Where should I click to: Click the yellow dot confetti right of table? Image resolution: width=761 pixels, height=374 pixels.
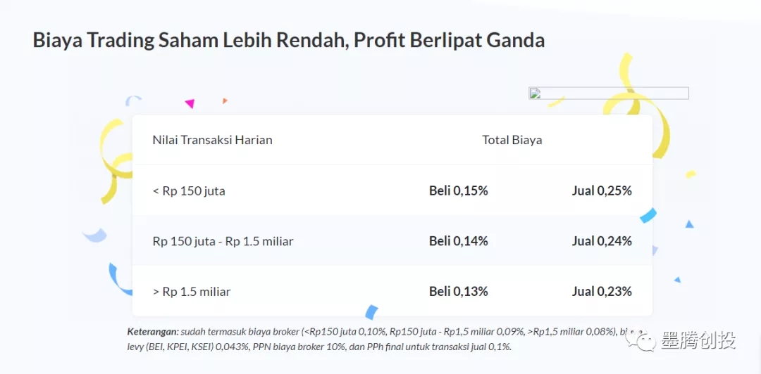pos(691,174)
